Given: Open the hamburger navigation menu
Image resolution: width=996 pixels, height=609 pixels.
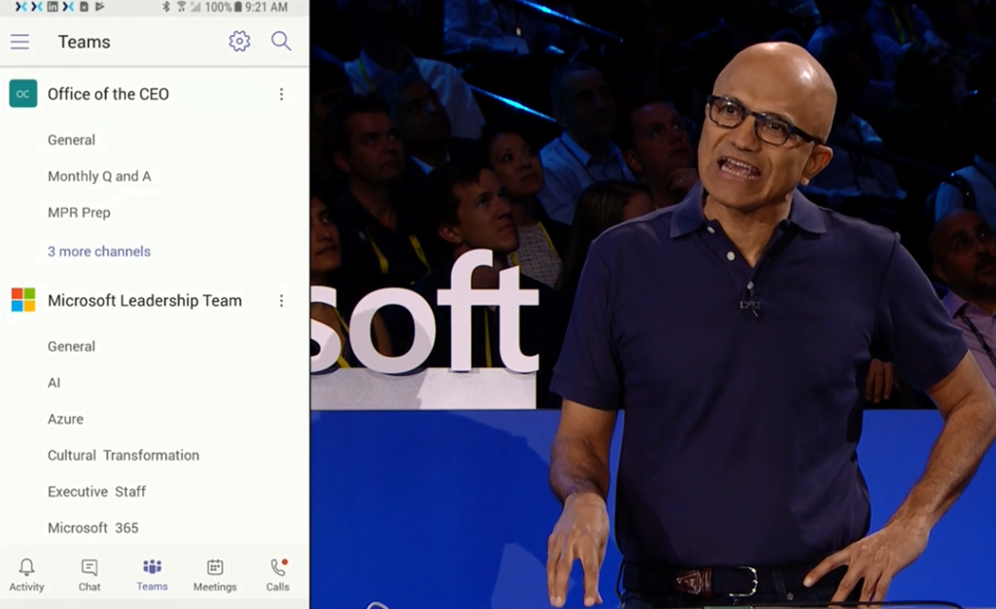Looking at the screenshot, I should pyautogui.click(x=19, y=42).
